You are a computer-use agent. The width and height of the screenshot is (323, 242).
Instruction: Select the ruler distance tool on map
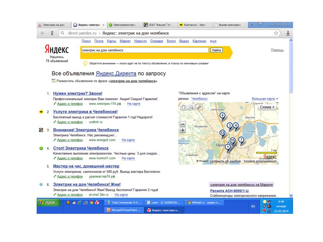click(199, 107)
